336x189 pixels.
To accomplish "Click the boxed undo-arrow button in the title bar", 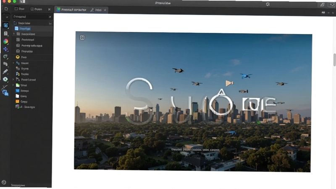I will tap(331, 5).
